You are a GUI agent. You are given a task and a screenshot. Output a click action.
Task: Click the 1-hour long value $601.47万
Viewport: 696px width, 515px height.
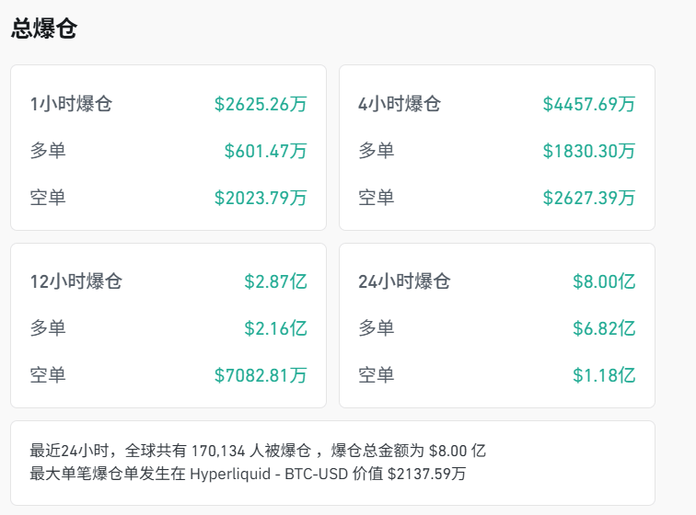tap(265, 151)
